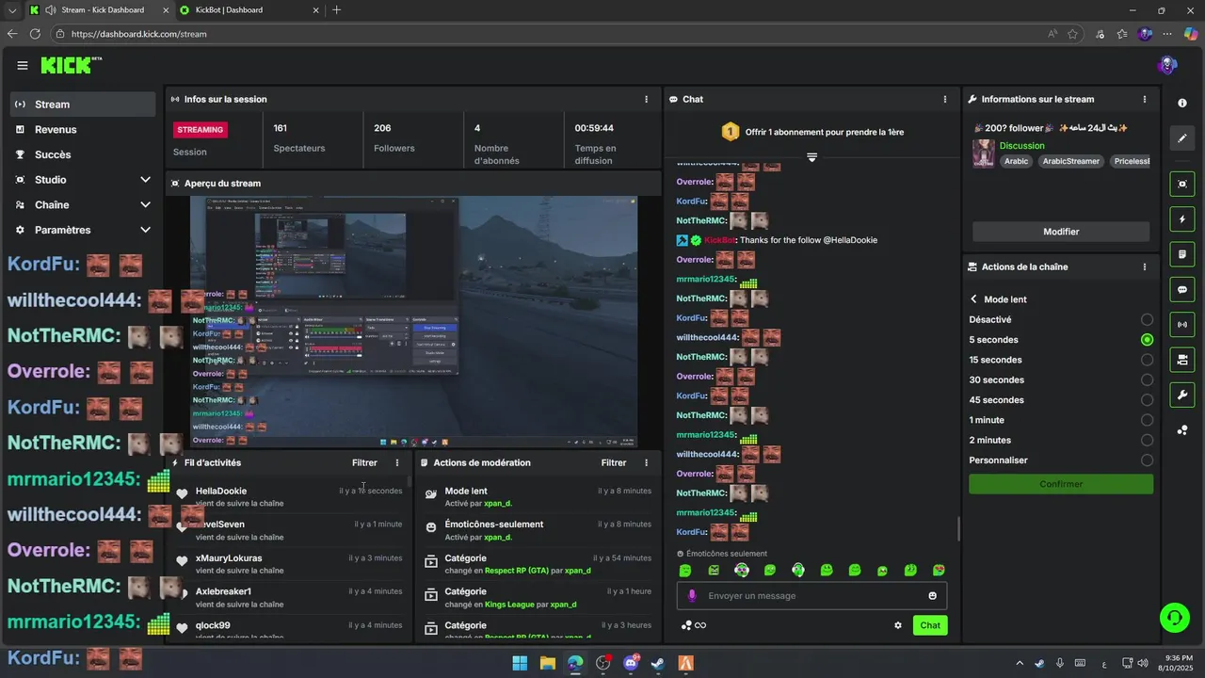Screen dimensions: 1205x678
Task: Click the info icon in right rail
Action: (x=1182, y=103)
